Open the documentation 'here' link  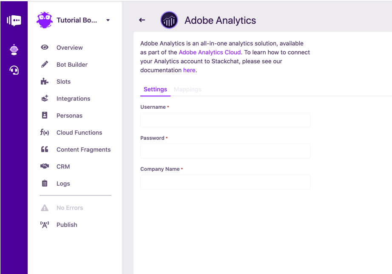pos(189,70)
